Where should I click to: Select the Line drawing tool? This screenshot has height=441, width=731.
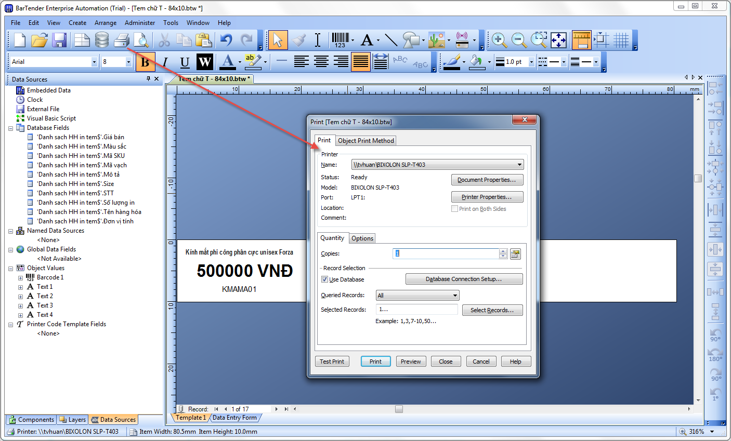click(391, 40)
